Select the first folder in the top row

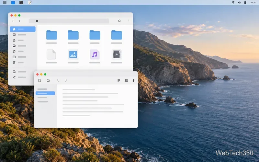tap(51, 35)
